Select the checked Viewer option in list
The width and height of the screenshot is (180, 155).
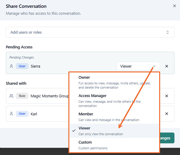[114, 131]
